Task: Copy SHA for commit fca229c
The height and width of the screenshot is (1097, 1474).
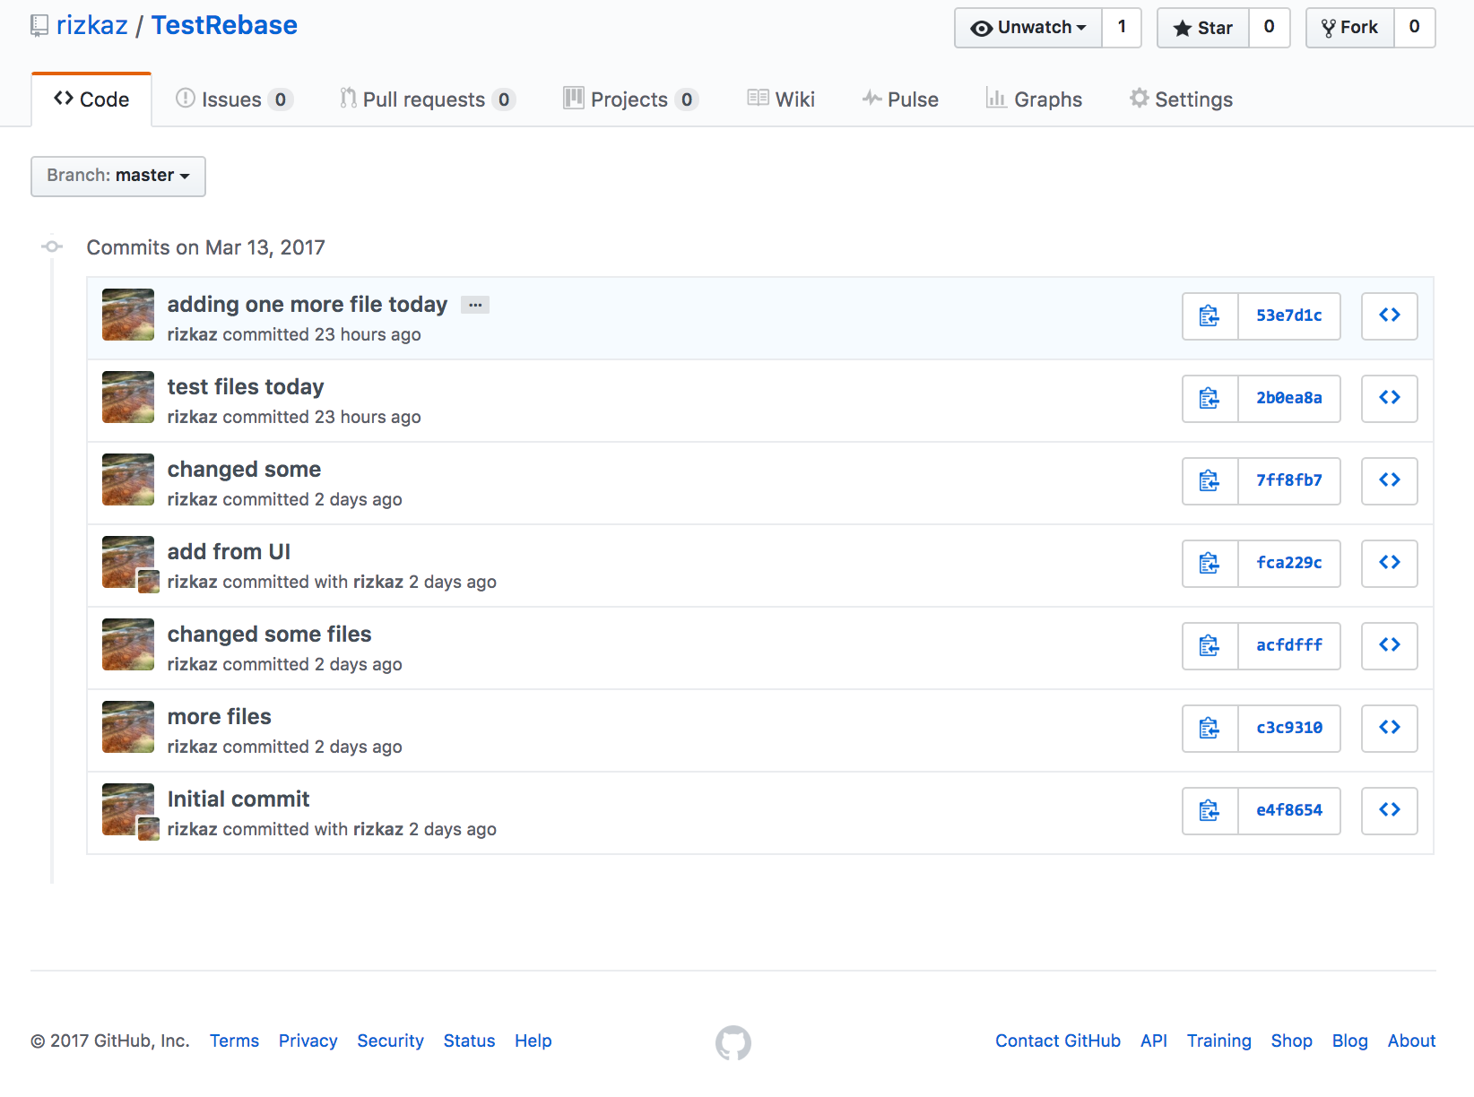Action: click(1210, 564)
